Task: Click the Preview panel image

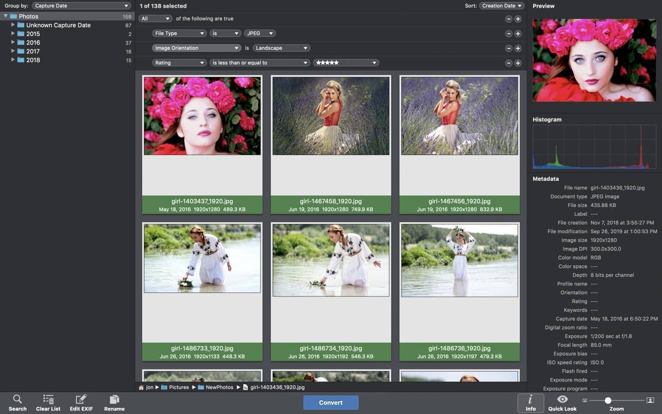Action: point(594,60)
